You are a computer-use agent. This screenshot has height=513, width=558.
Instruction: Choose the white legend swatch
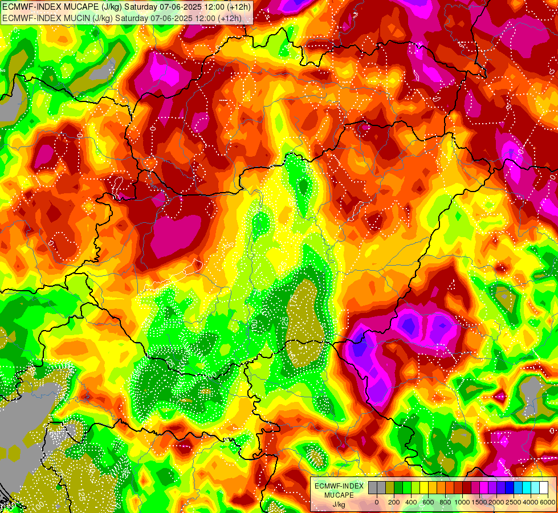click(544, 487)
